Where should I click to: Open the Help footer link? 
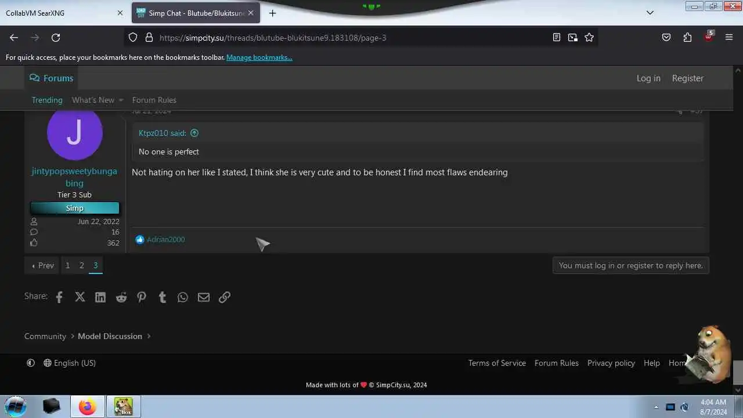pos(652,363)
